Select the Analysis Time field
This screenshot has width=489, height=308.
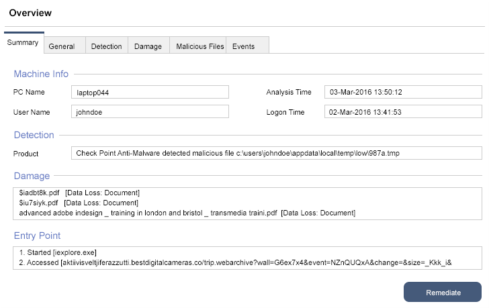403,92
